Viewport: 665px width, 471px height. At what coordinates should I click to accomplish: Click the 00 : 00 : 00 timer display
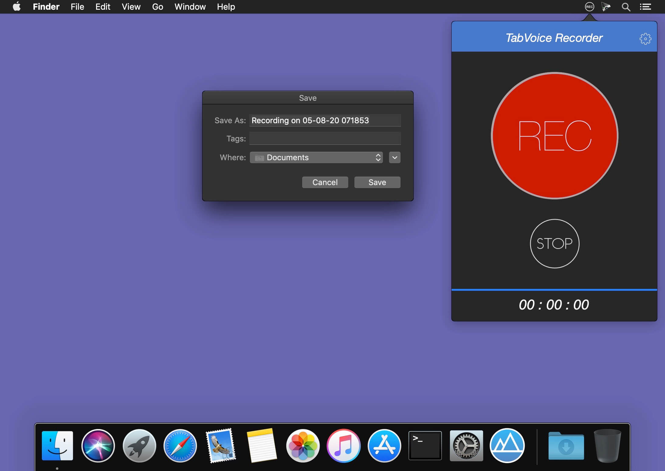pos(554,305)
